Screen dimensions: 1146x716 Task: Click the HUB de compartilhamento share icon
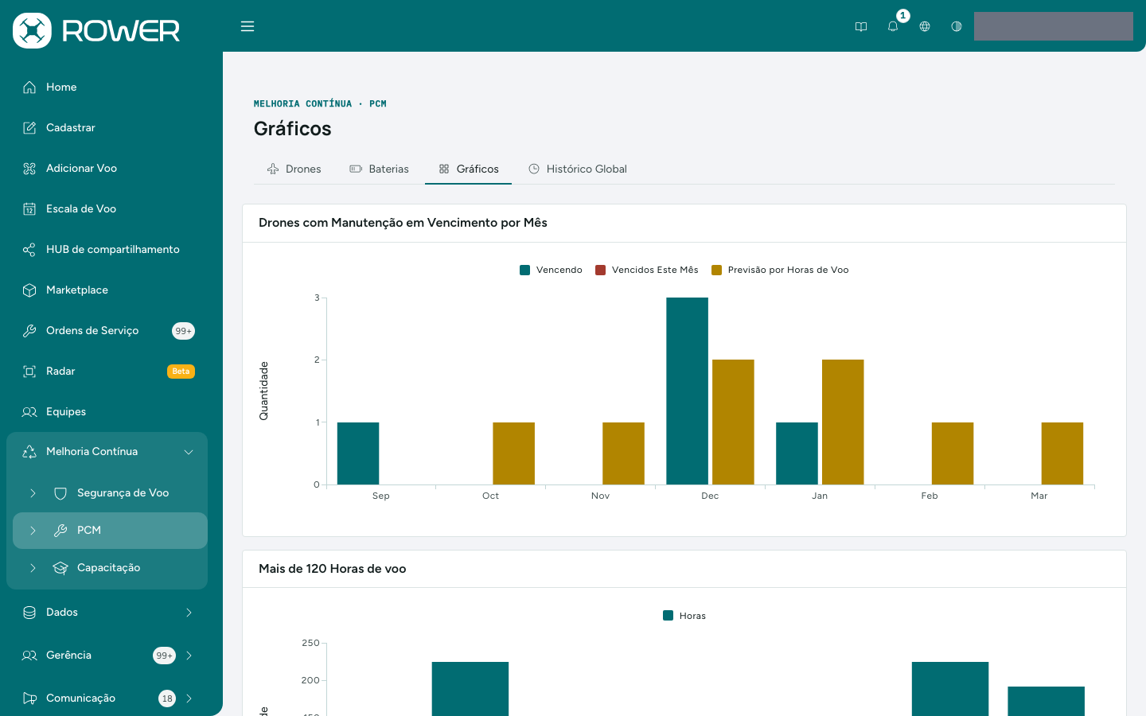click(x=29, y=250)
